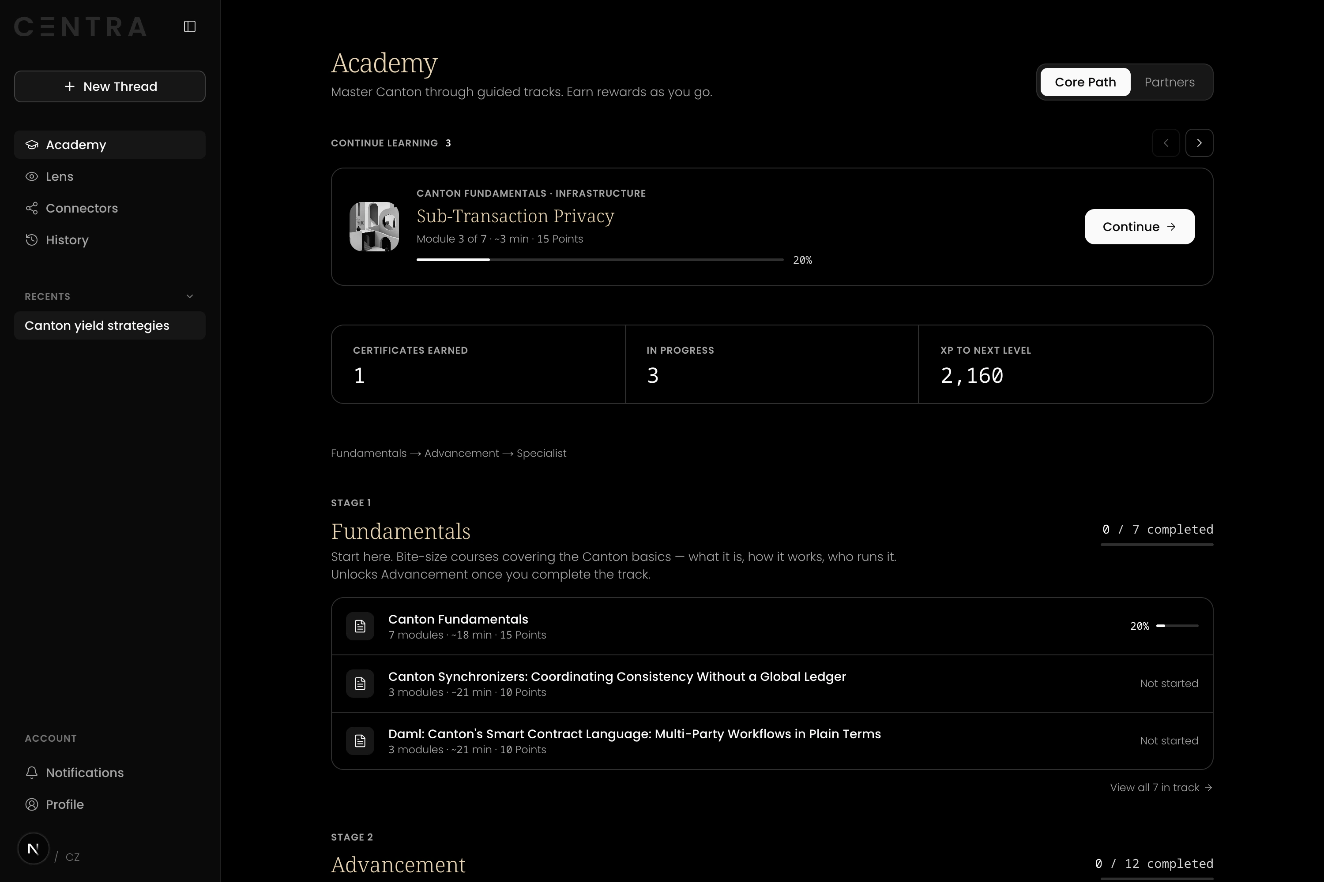Click the Connectors share icon

(32, 208)
